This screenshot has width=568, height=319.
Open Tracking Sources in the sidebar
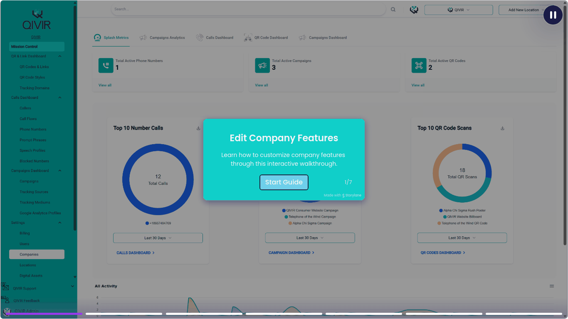click(x=34, y=192)
